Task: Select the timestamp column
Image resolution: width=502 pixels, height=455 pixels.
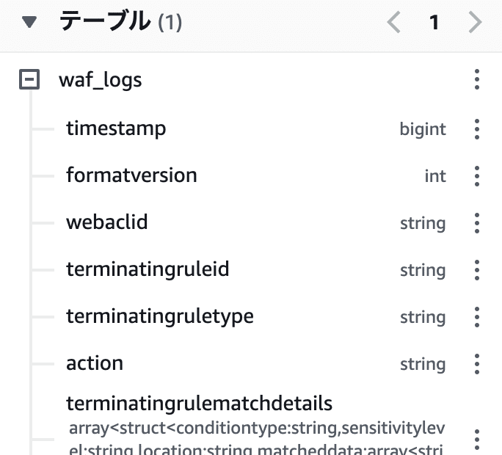Action: [x=116, y=128]
